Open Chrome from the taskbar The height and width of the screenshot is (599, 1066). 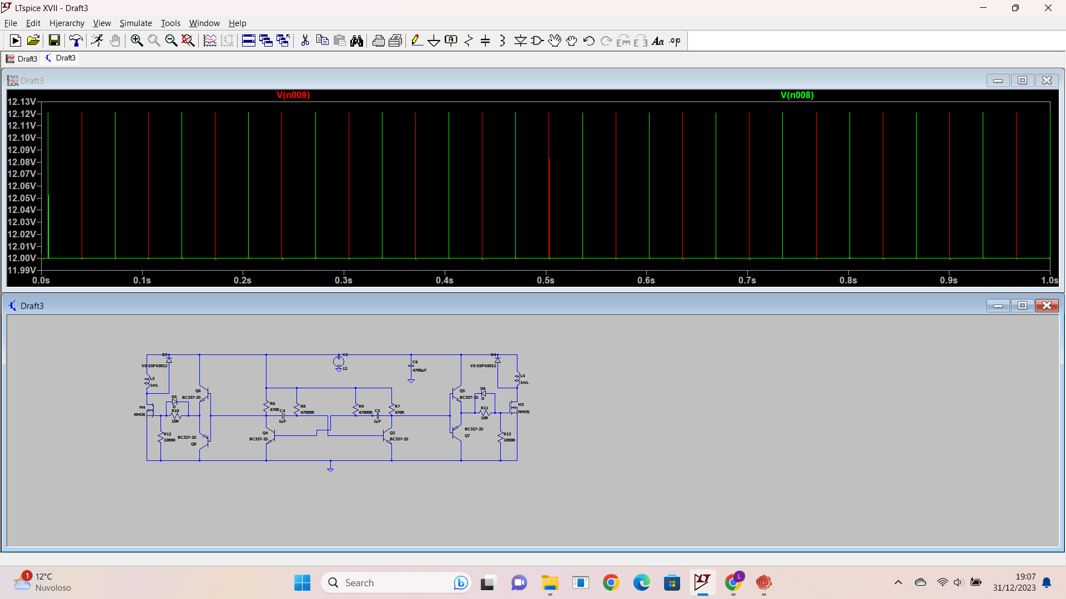[611, 582]
